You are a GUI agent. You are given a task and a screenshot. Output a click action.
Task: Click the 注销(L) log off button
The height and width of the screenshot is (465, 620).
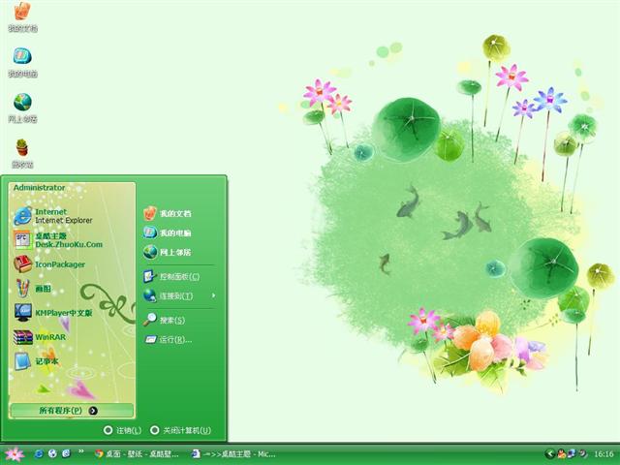click(122, 430)
